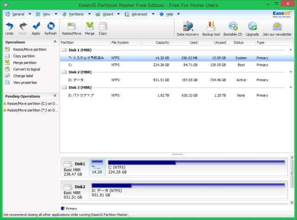The height and width of the screenshot is (220, 297).
Task: Select pending Resize/Move partition (C:) operation
Action: coord(31,104)
